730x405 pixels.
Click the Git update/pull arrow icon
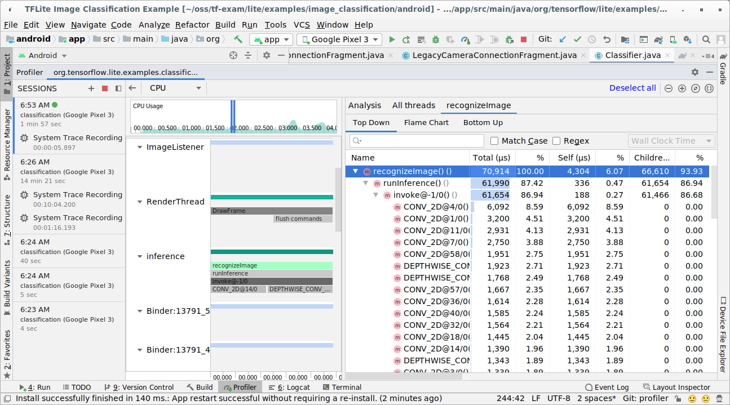(562, 39)
